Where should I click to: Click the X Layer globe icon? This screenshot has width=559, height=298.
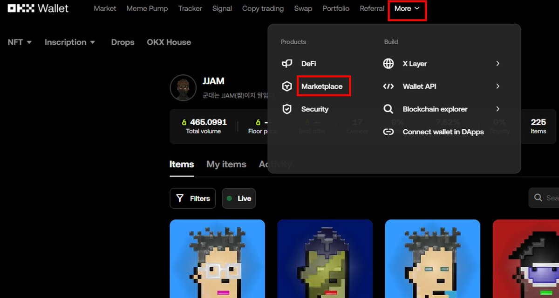(389, 64)
